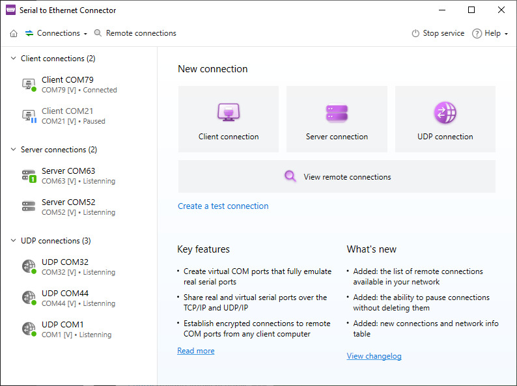This screenshot has width=517, height=386.
Task: Open the Read more link
Action: pyautogui.click(x=196, y=351)
